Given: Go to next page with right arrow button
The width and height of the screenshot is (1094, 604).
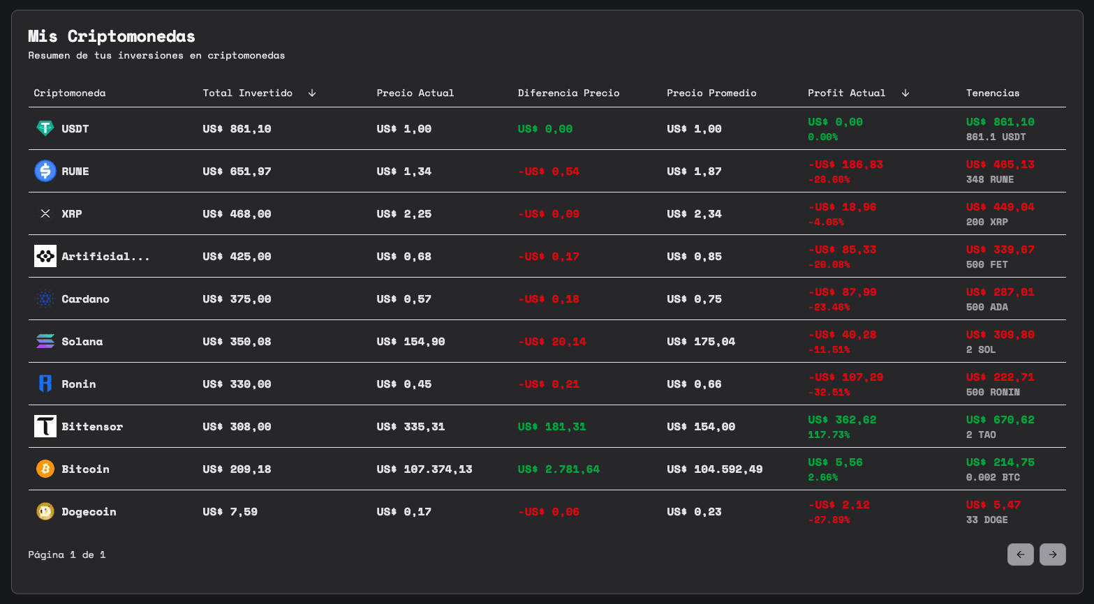Looking at the screenshot, I should 1053,554.
